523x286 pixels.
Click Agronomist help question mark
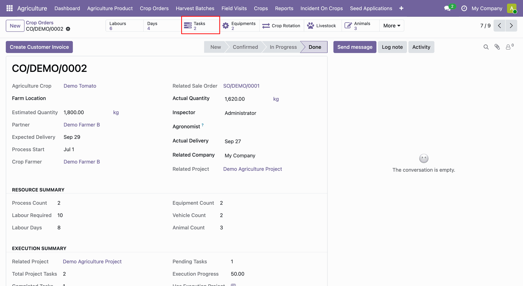pyautogui.click(x=202, y=125)
